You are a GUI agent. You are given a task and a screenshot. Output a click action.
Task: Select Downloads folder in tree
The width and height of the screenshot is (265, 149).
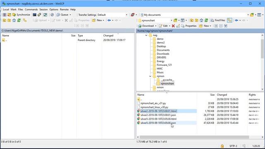(163, 54)
